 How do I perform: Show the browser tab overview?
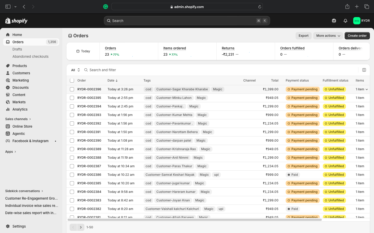pos(367,7)
